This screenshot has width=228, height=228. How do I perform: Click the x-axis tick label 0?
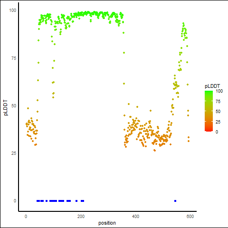(26, 217)
